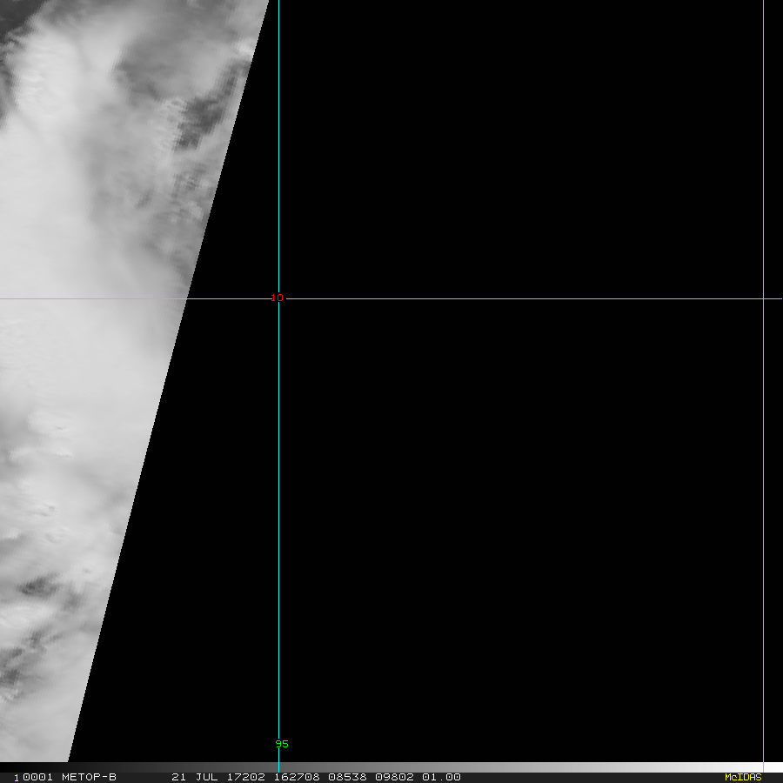Click dark cloud patch near bottom-left of swath

[39, 587]
